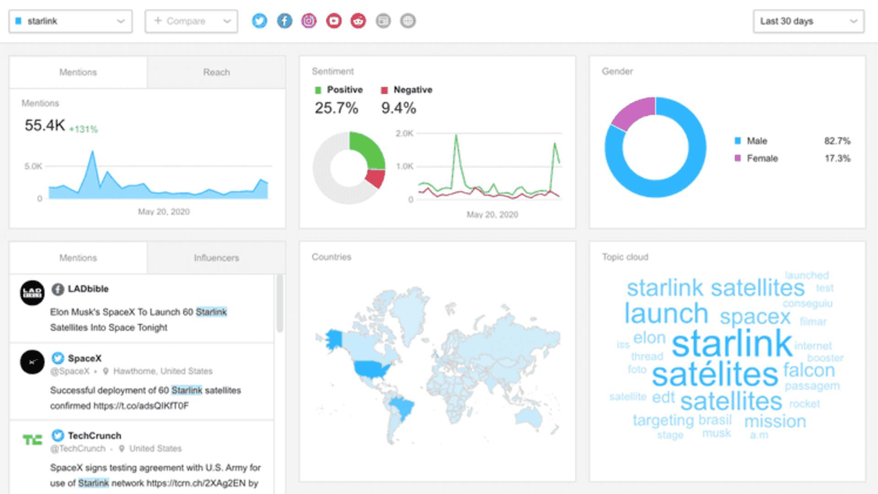This screenshot has width=878, height=494.
Task: Open the Last 30 days date range dropdown
Action: coord(808,21)
